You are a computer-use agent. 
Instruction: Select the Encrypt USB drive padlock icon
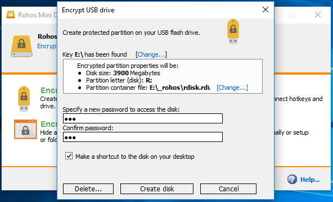pyautogui.click(x=24, y=98)
